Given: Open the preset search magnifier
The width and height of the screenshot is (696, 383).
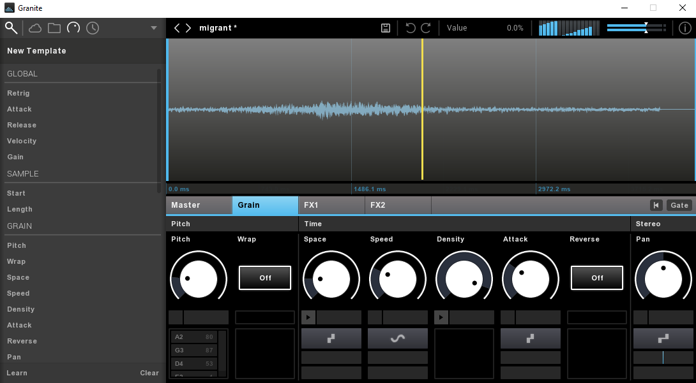Looking at the screenshot, I should [x=11, y=28].
